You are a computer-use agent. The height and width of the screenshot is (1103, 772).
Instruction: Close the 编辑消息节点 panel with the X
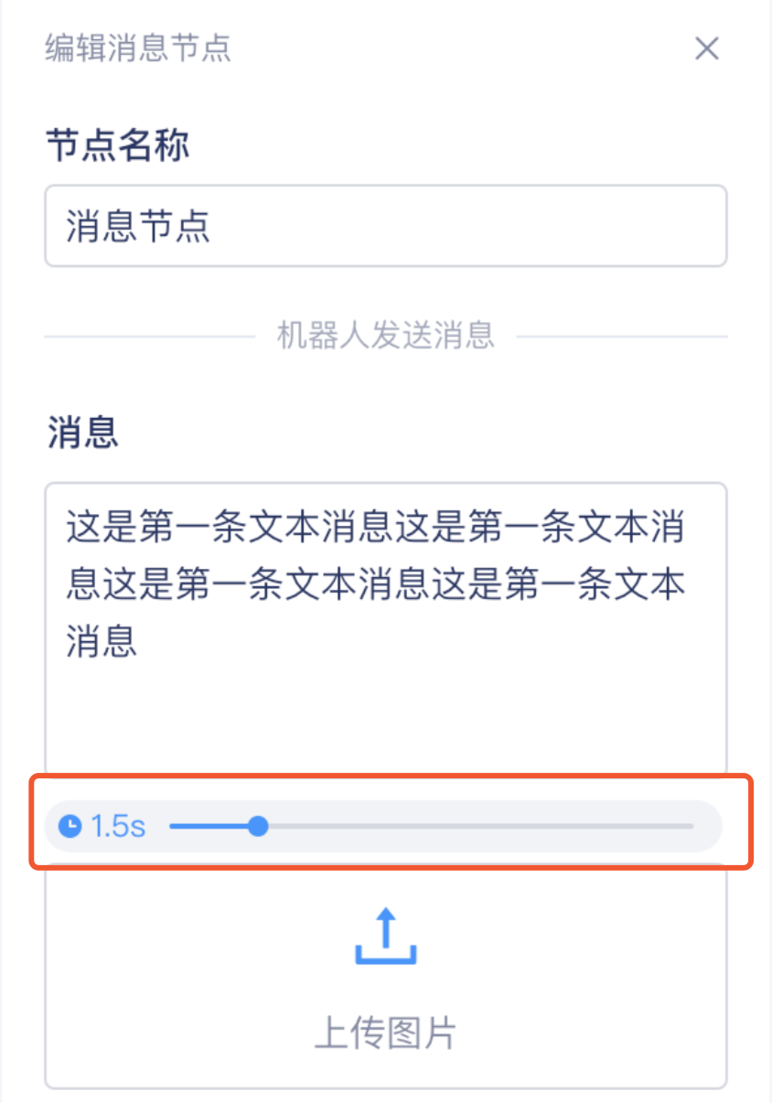706,48
